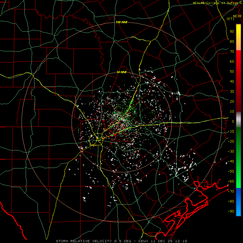
Task: Click the -80 value on velocity scale
Action: click(x=231, y=201)
